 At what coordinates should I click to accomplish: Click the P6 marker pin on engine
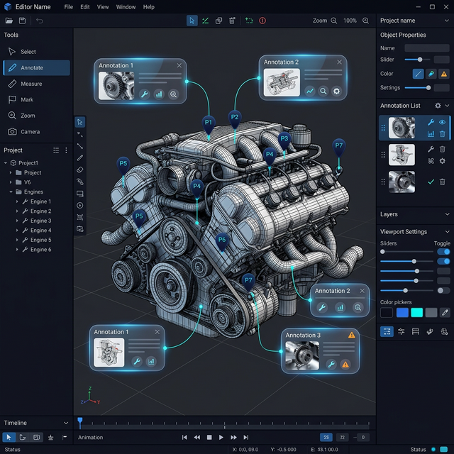click(222, 240)
